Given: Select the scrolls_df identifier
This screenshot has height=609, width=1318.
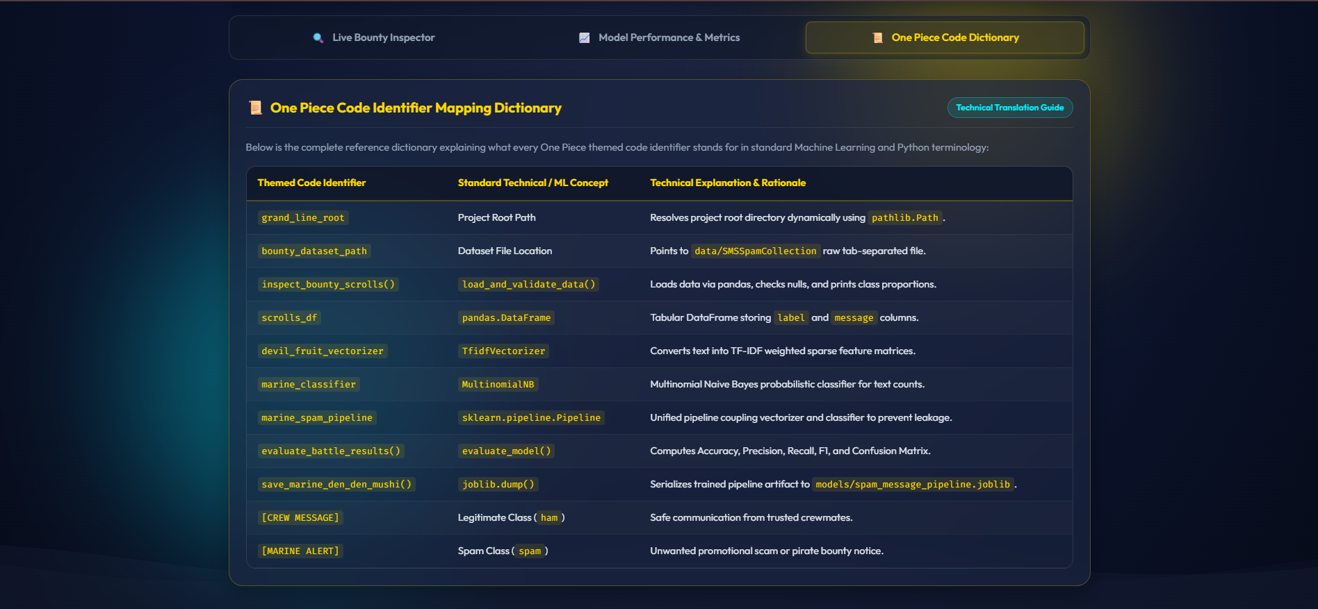Looking at the screenshot, I should [289, 317].
